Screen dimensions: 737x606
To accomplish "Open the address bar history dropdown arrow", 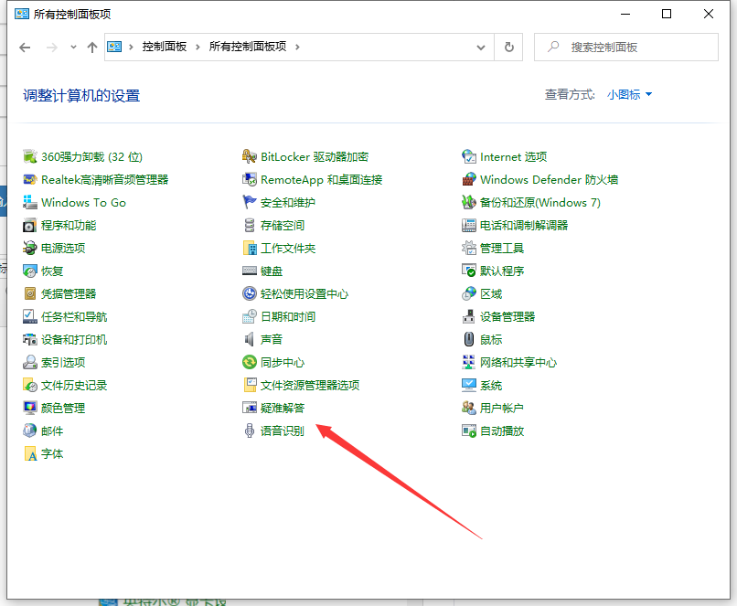I will click(x=481, y=47).
